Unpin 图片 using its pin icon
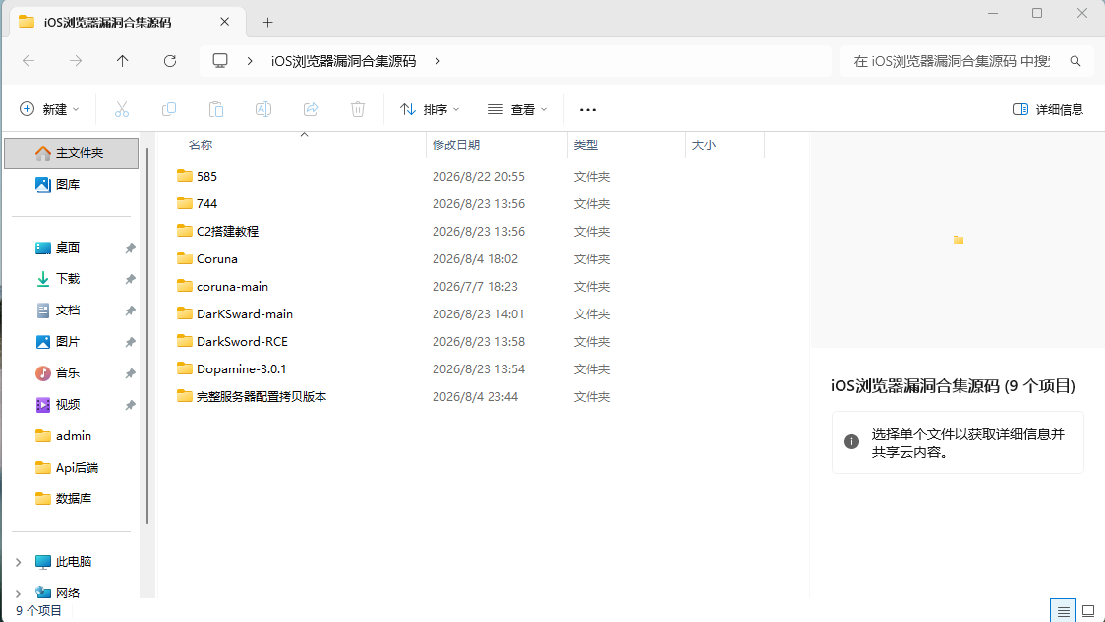The height and width of the screenshot is (622, 1105). tap(131, 342)
